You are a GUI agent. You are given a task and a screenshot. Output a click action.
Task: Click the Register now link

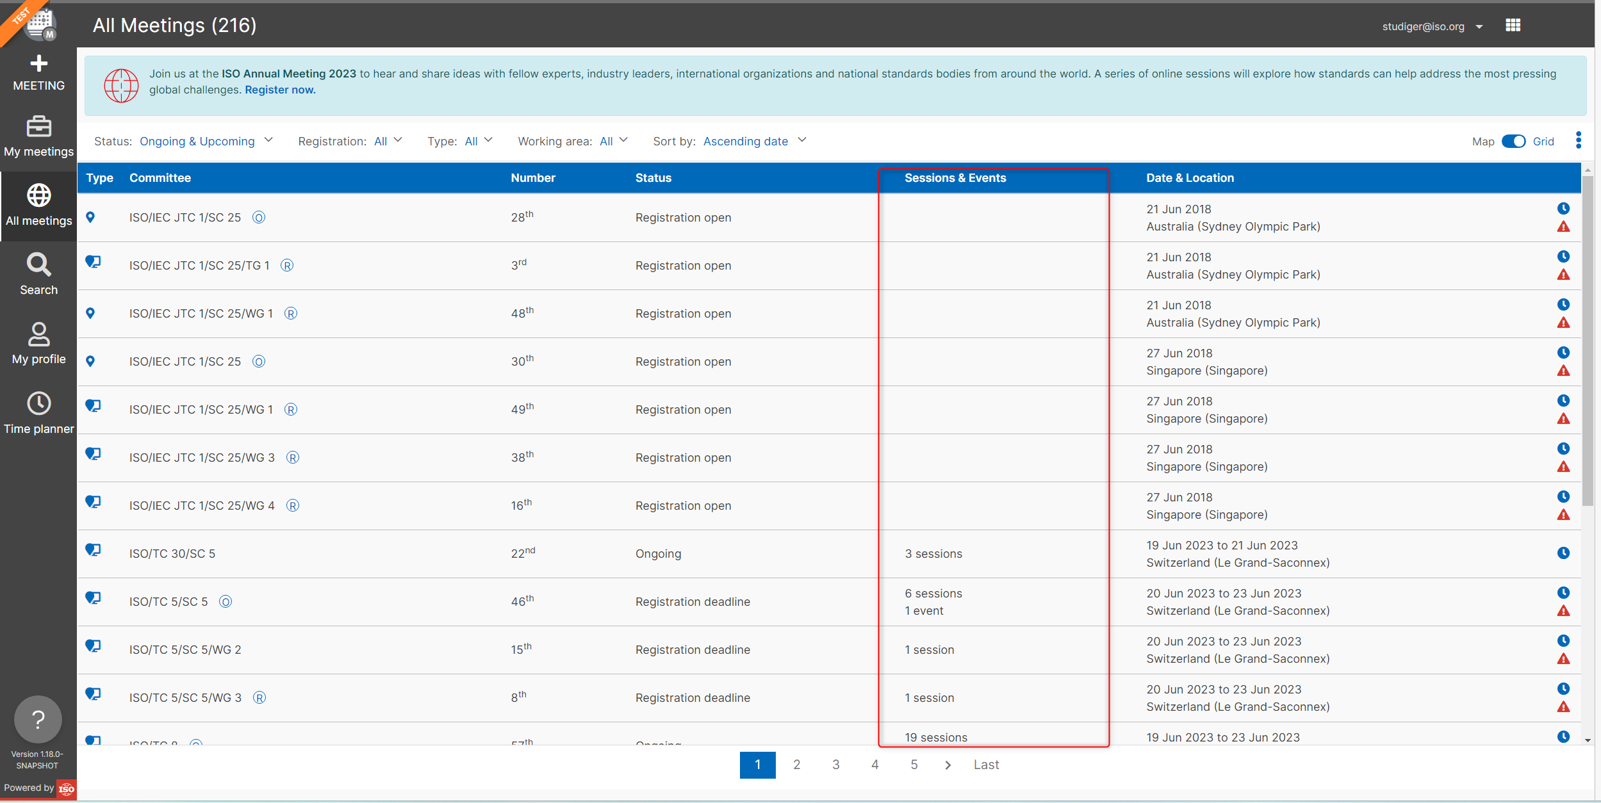pyautogui.click(x=280, y=90)
